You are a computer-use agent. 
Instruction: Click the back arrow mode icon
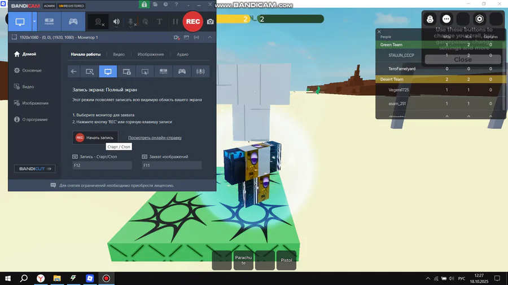pos(73,72)
